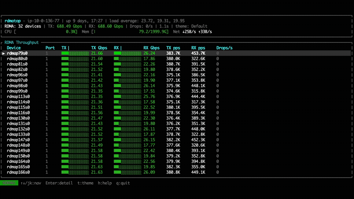Click the Port column header
354x199 pixels.
click(x=50, y=48)
